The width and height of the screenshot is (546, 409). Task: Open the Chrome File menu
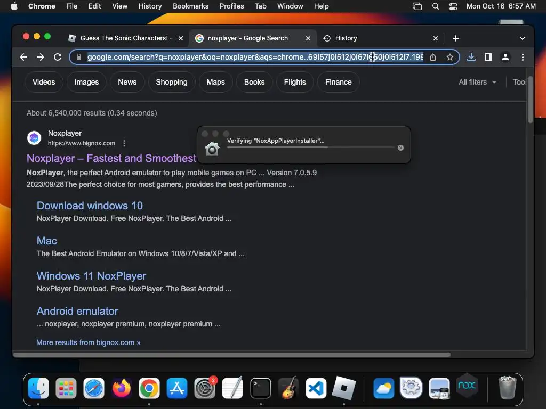point(72,6)
